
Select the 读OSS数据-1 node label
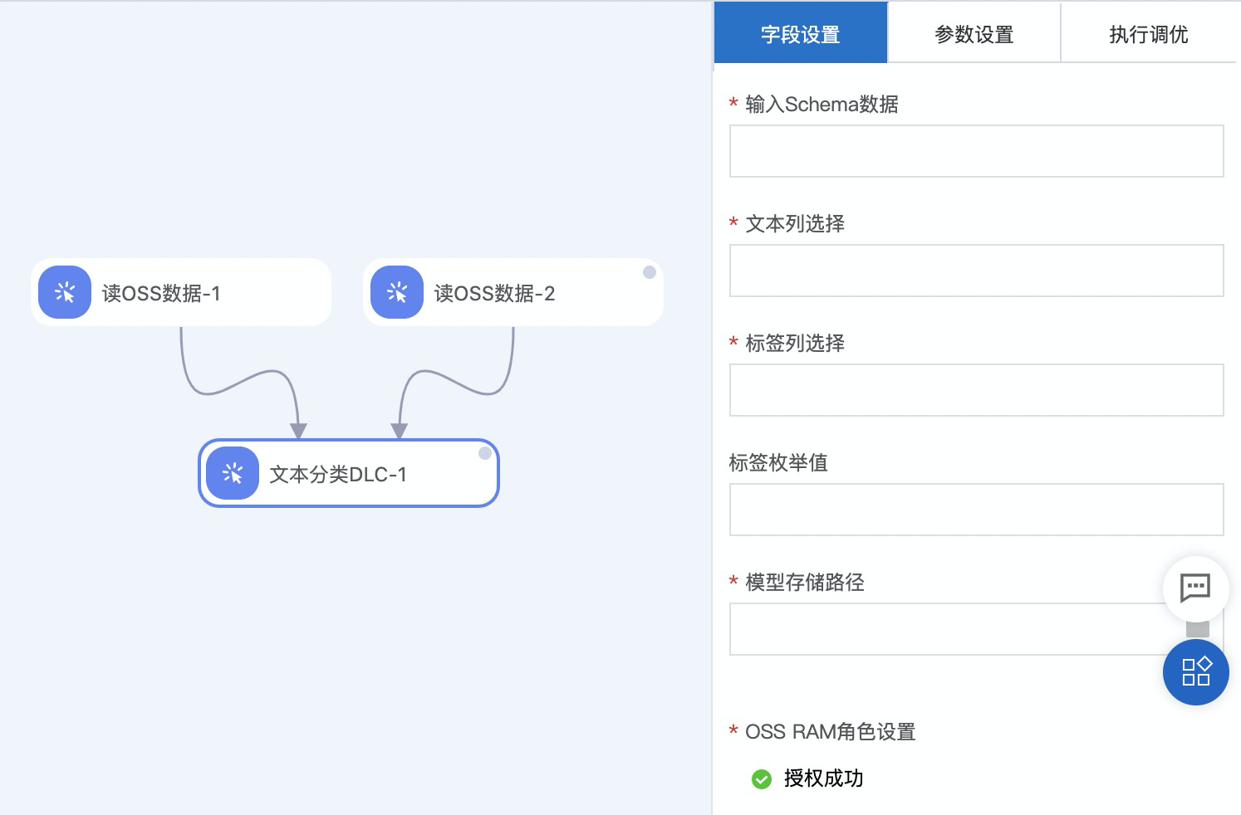pos(161,293)
